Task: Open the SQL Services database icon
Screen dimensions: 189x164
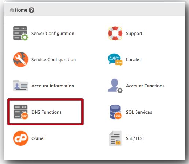Action: point(115,112)
